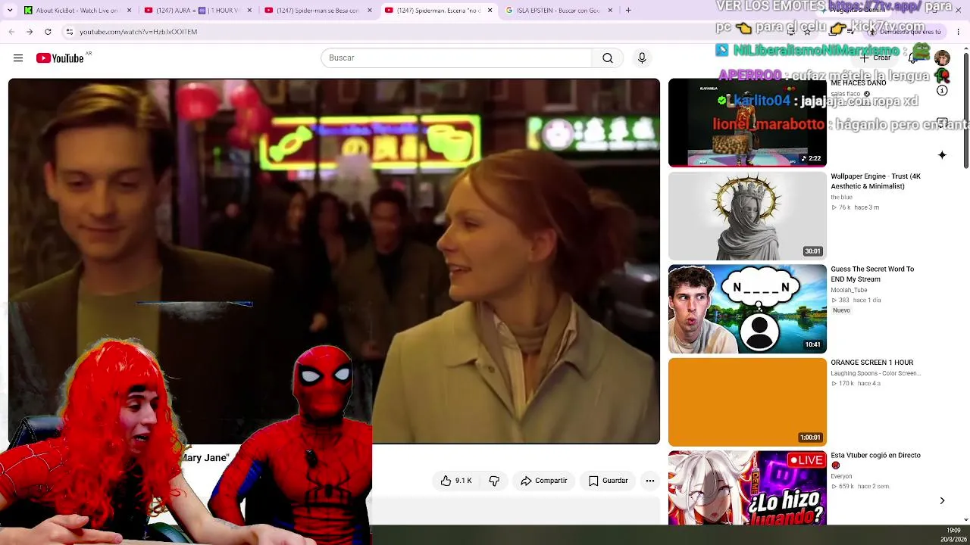
Task: Open the ME HACES DAÑO video thumbnail
Action: click(x=747, y=123)
